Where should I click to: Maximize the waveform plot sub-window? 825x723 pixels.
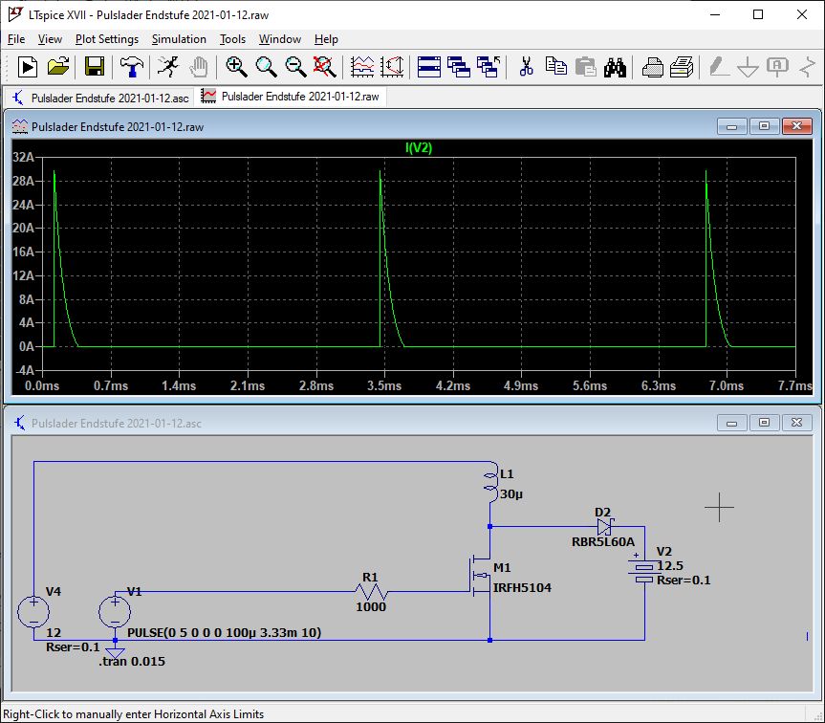click(764, 126)
